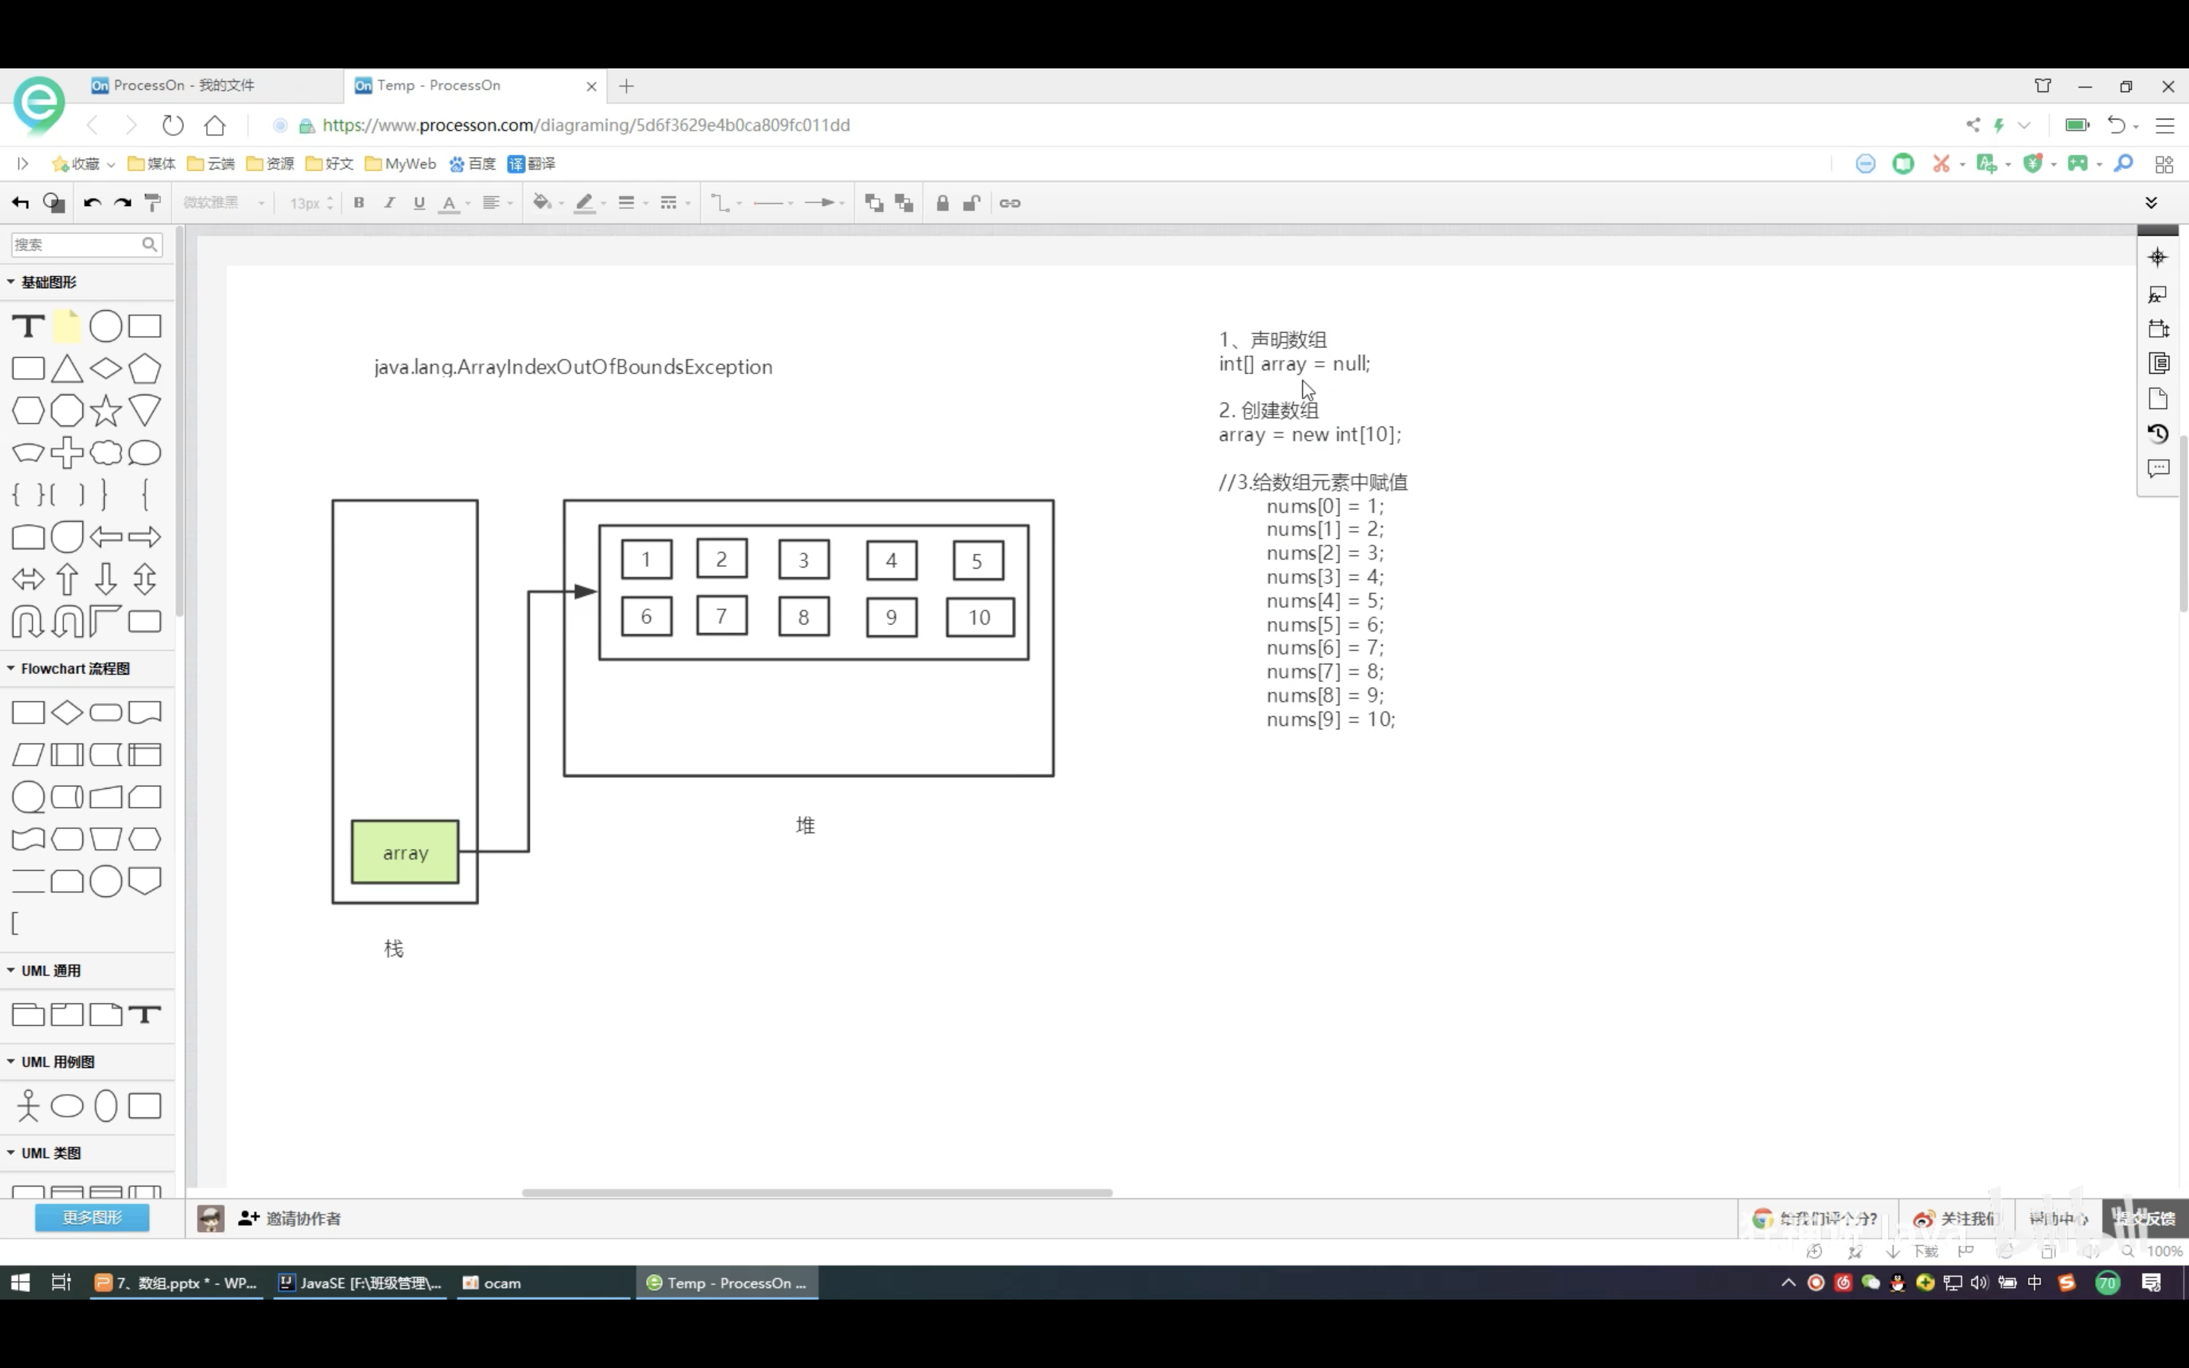Toggle underline formatting

(419, 203)
